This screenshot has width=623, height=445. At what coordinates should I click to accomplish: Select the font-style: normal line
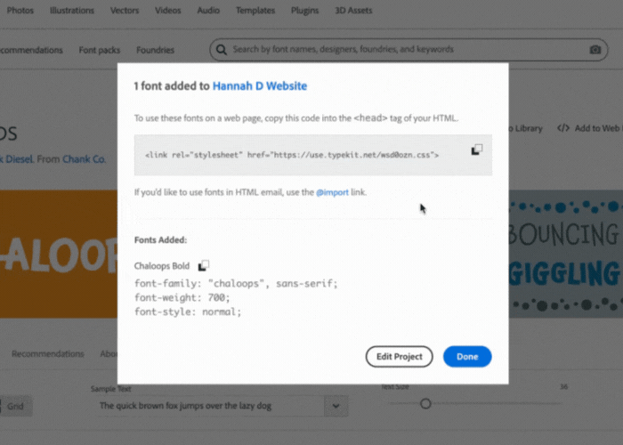click(x=188, y=311)
